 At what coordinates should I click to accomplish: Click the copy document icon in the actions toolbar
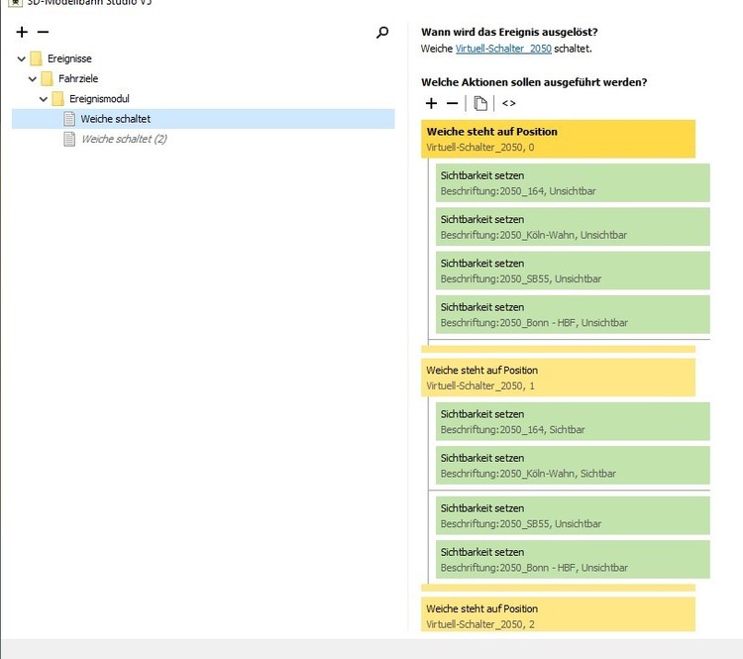pos(480,103)
